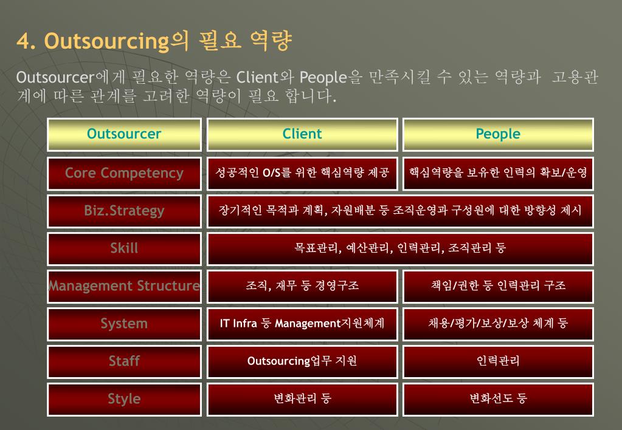Image resolution: width=622 pixels, height=430 pixels.
Task: Click the 'Biz.Strategy' row label
Action: coord(124,211)
